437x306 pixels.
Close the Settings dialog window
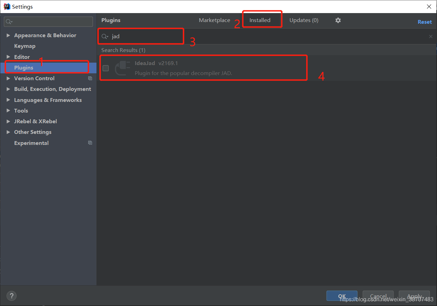click(x=429, y=7)
